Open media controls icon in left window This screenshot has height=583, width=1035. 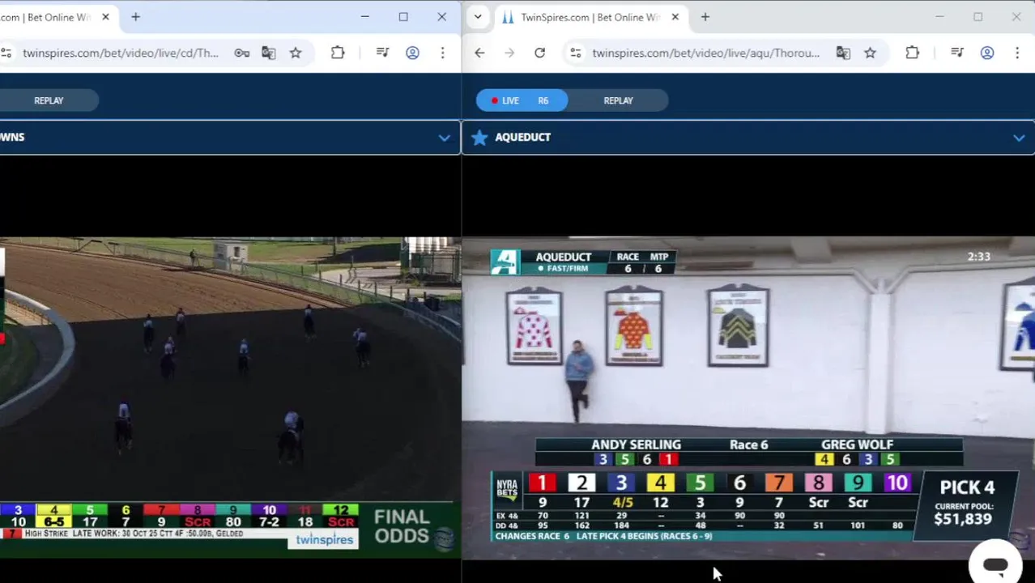[x=382, y=53]
